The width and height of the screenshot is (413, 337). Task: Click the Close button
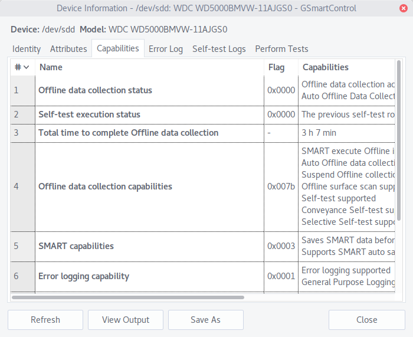point(366,320)
